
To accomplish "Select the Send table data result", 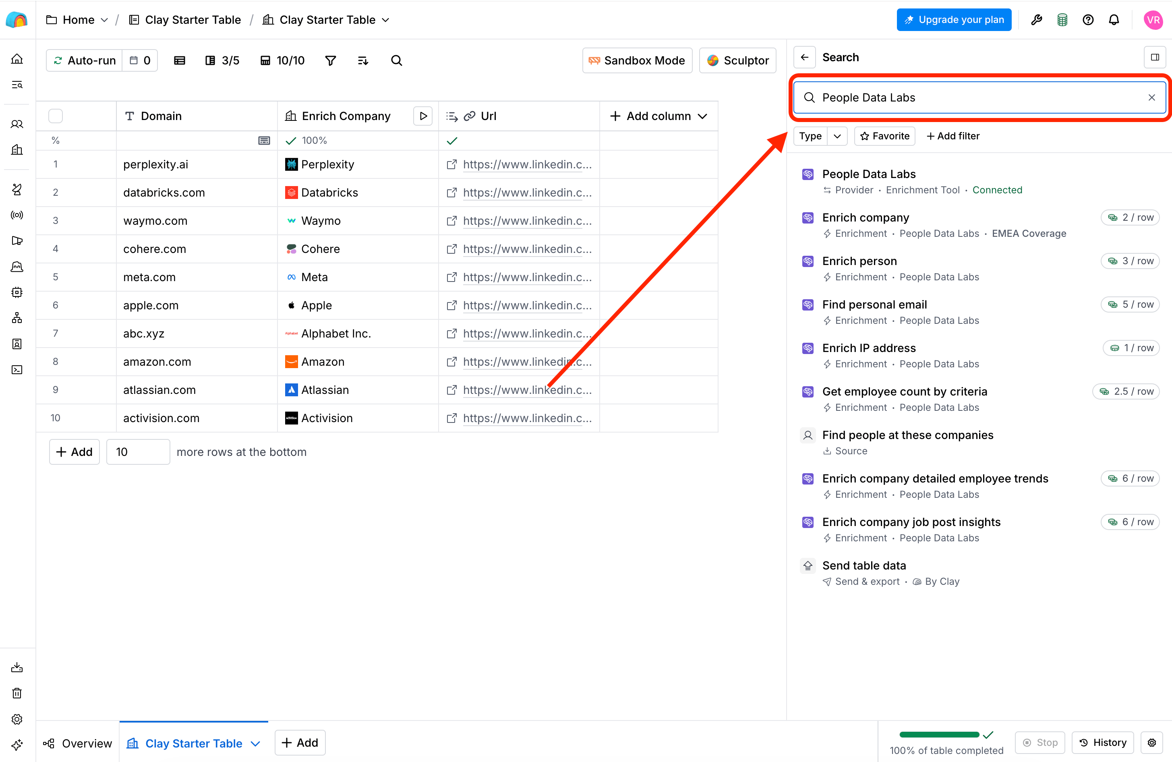I will [979, 573].
